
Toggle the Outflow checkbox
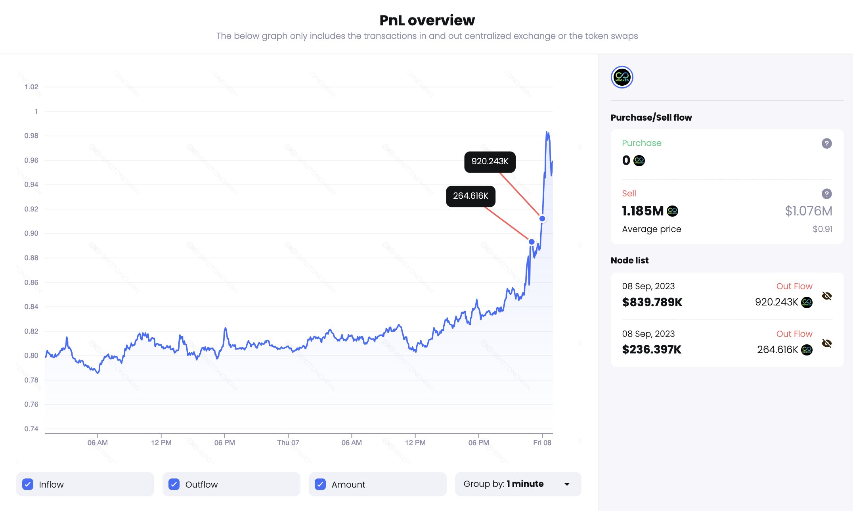[174, 484]
